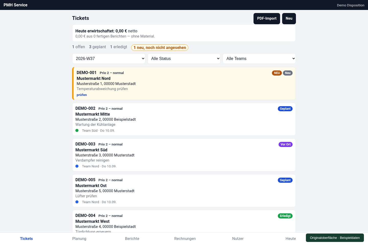Click the green Team Süd dot on DEMO-002
368x245 pixels.
point(77,130)
